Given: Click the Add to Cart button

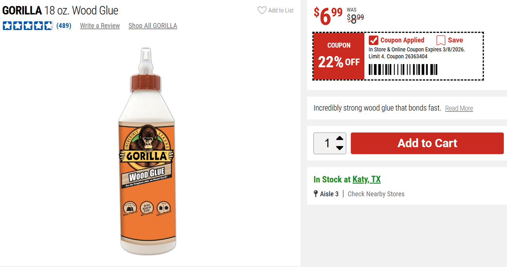Looking at the screenshot, I should click(x=427, y=143).
